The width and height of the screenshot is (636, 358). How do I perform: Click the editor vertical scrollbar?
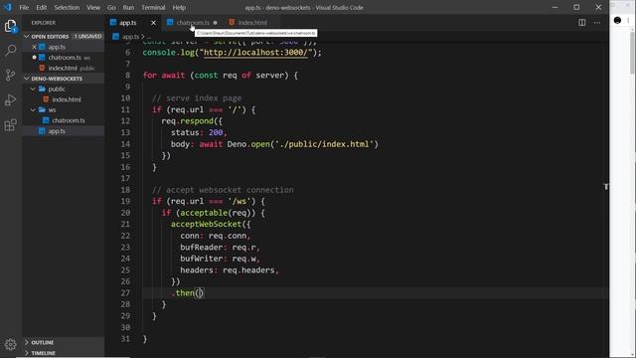pyautogui.click(x=632, y=53)
